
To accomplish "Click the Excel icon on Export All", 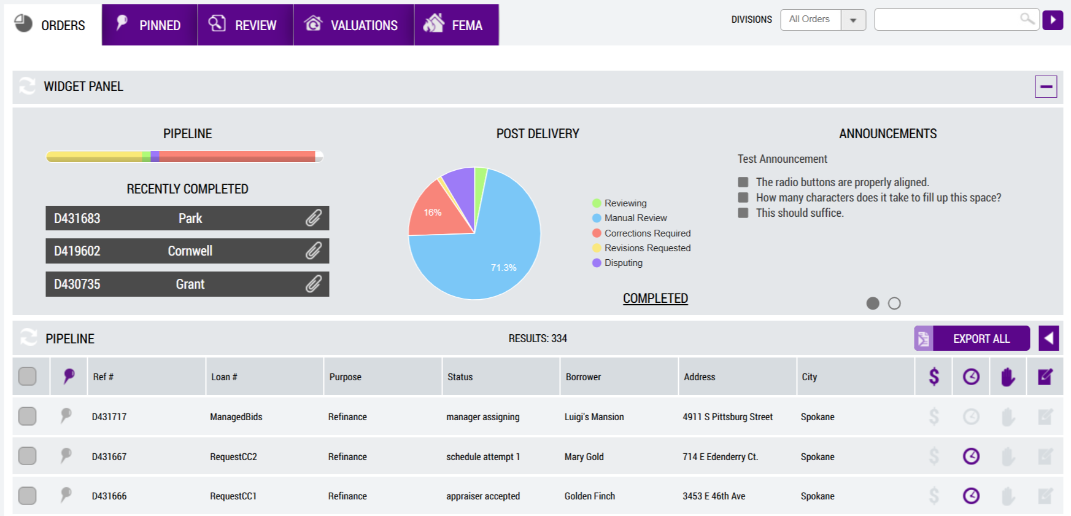I will [923, 338].
